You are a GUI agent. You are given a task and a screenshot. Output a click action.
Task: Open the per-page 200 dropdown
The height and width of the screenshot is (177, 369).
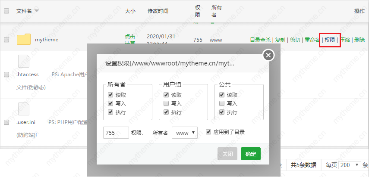point(350,165)
